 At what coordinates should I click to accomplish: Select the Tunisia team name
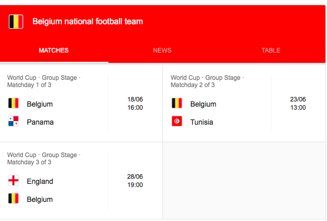(202, 122)
